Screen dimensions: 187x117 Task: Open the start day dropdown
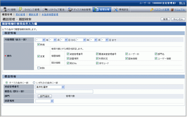(64, 40)
